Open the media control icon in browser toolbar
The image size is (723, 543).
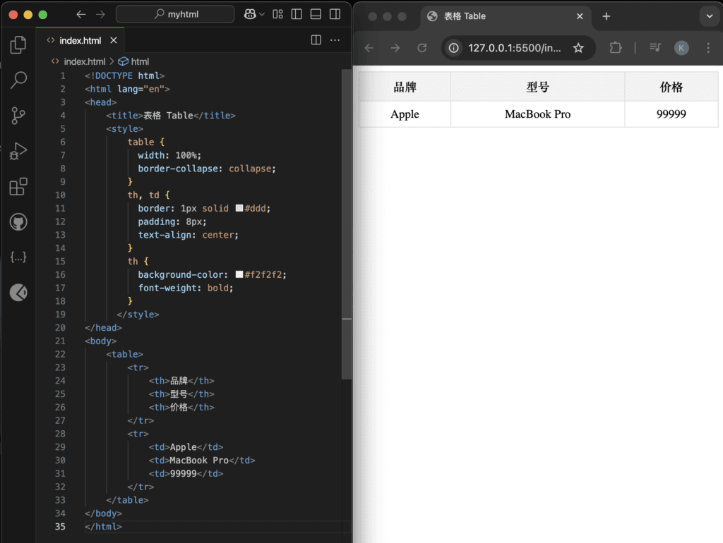coord(655,47)
